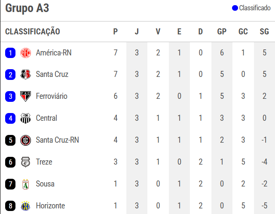275x214 pixels.
Task: Click the Grupo A3 title
Action: tap(27, 8)
